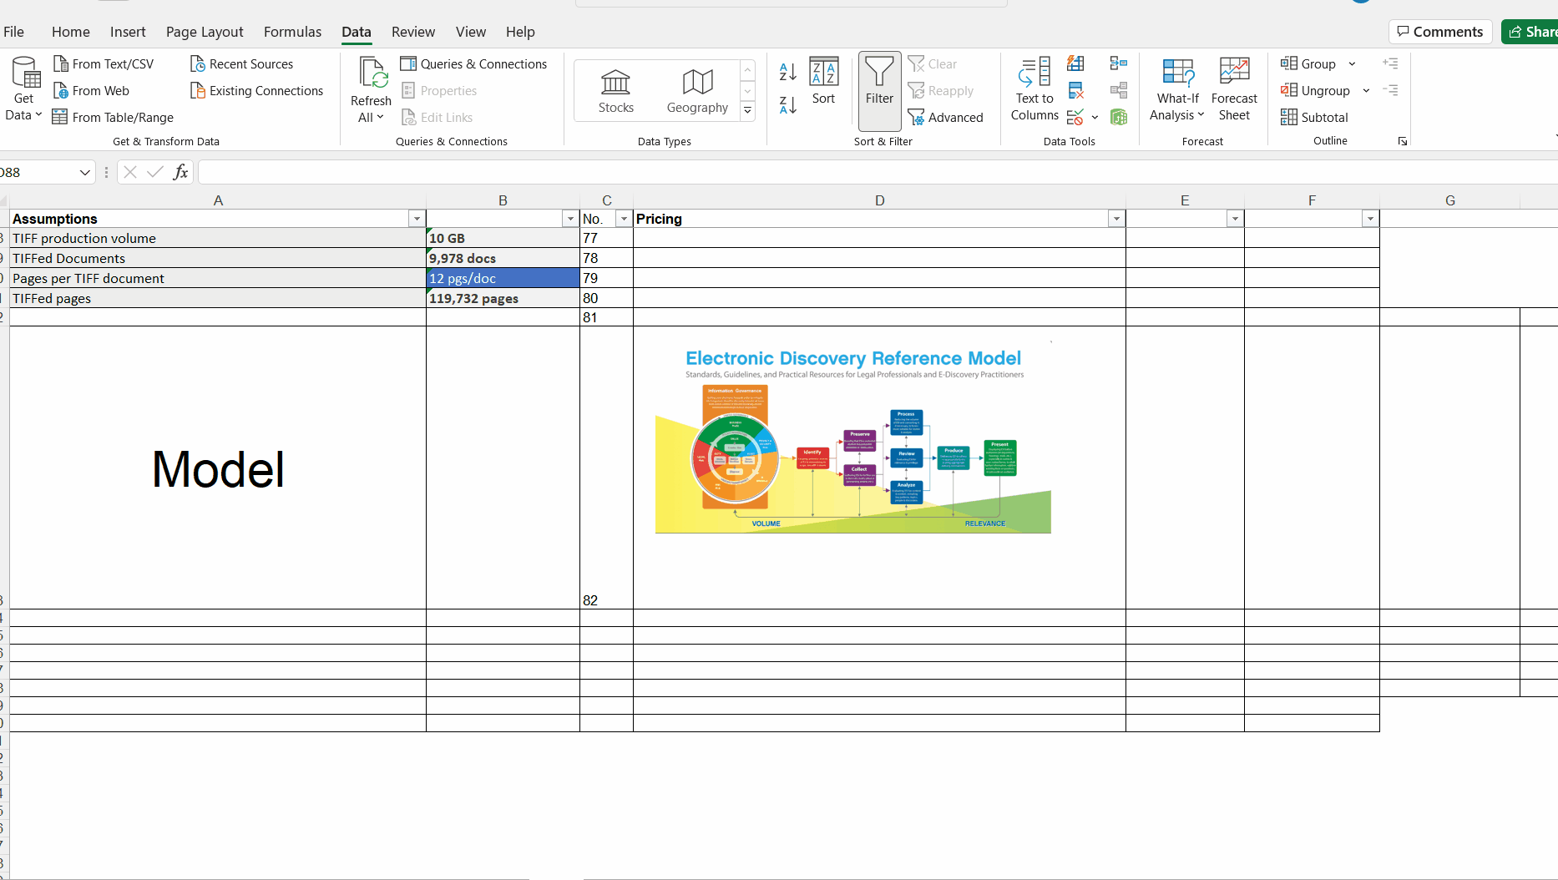Switch to the View tab
This screenshot has height=880, width=1558.
(x=471, y=32)
